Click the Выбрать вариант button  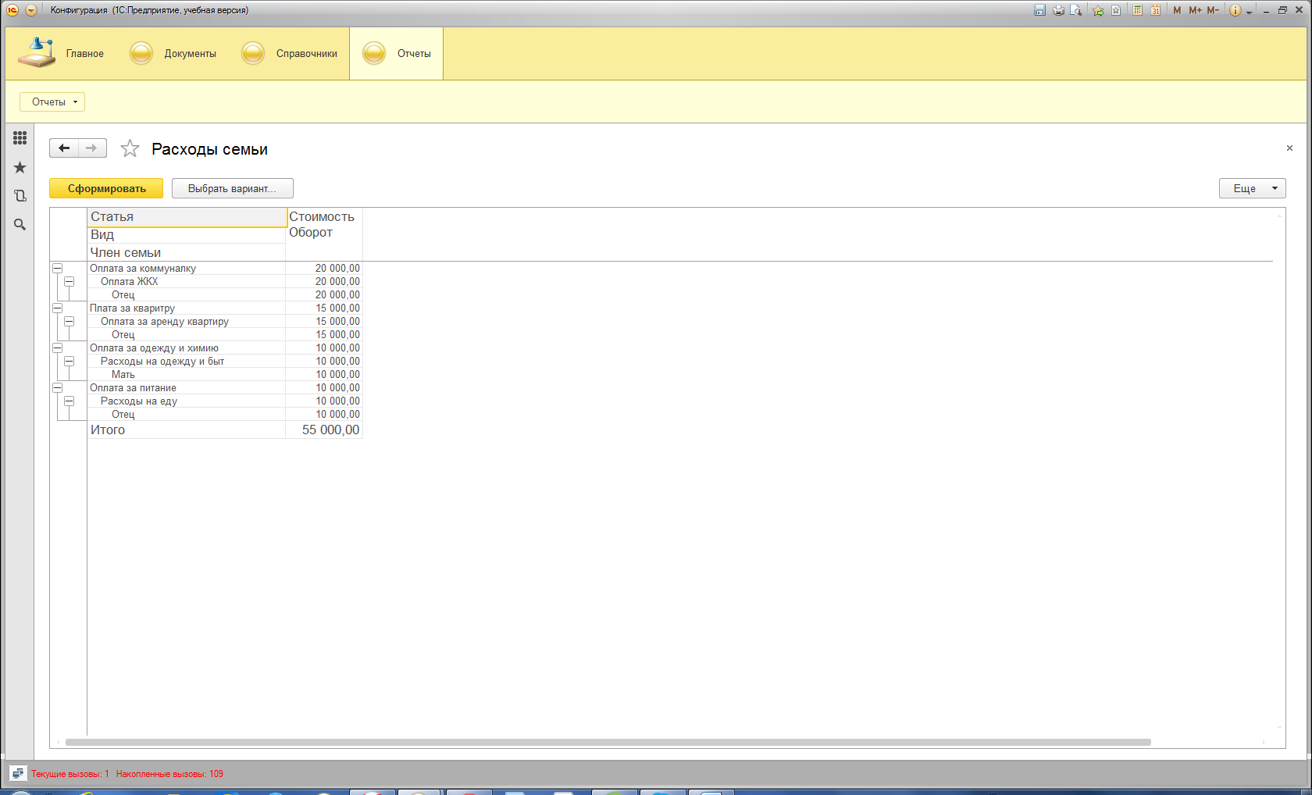(232, 188)
